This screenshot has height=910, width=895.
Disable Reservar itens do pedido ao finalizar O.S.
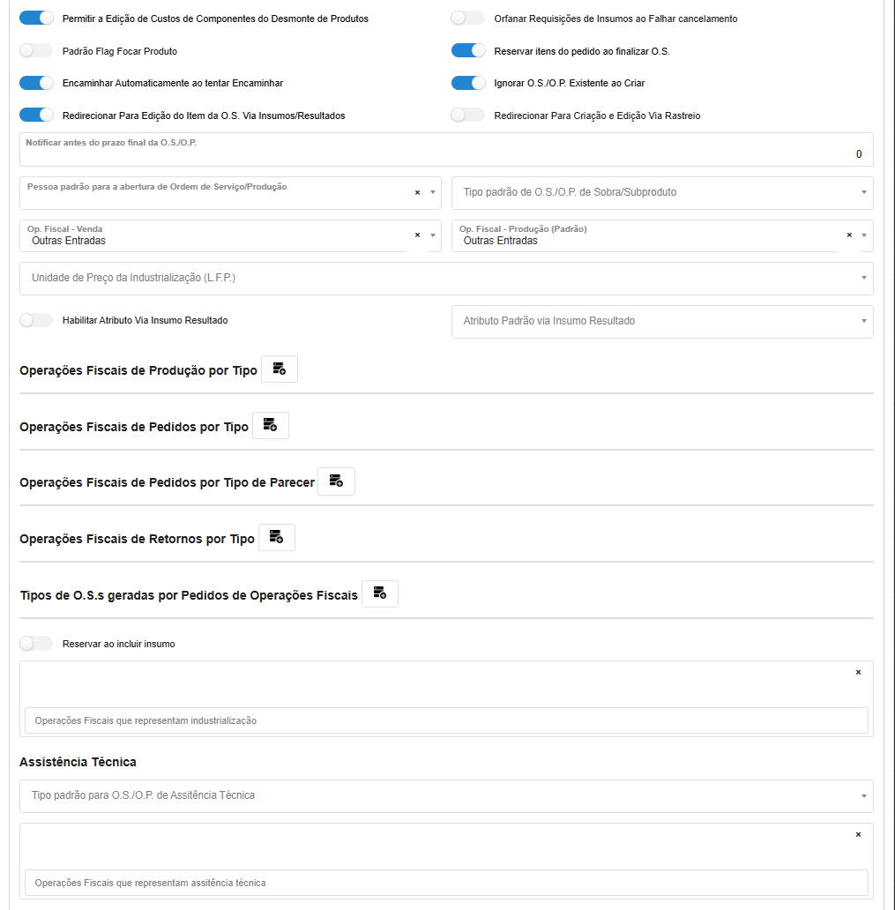click(468, 51)
